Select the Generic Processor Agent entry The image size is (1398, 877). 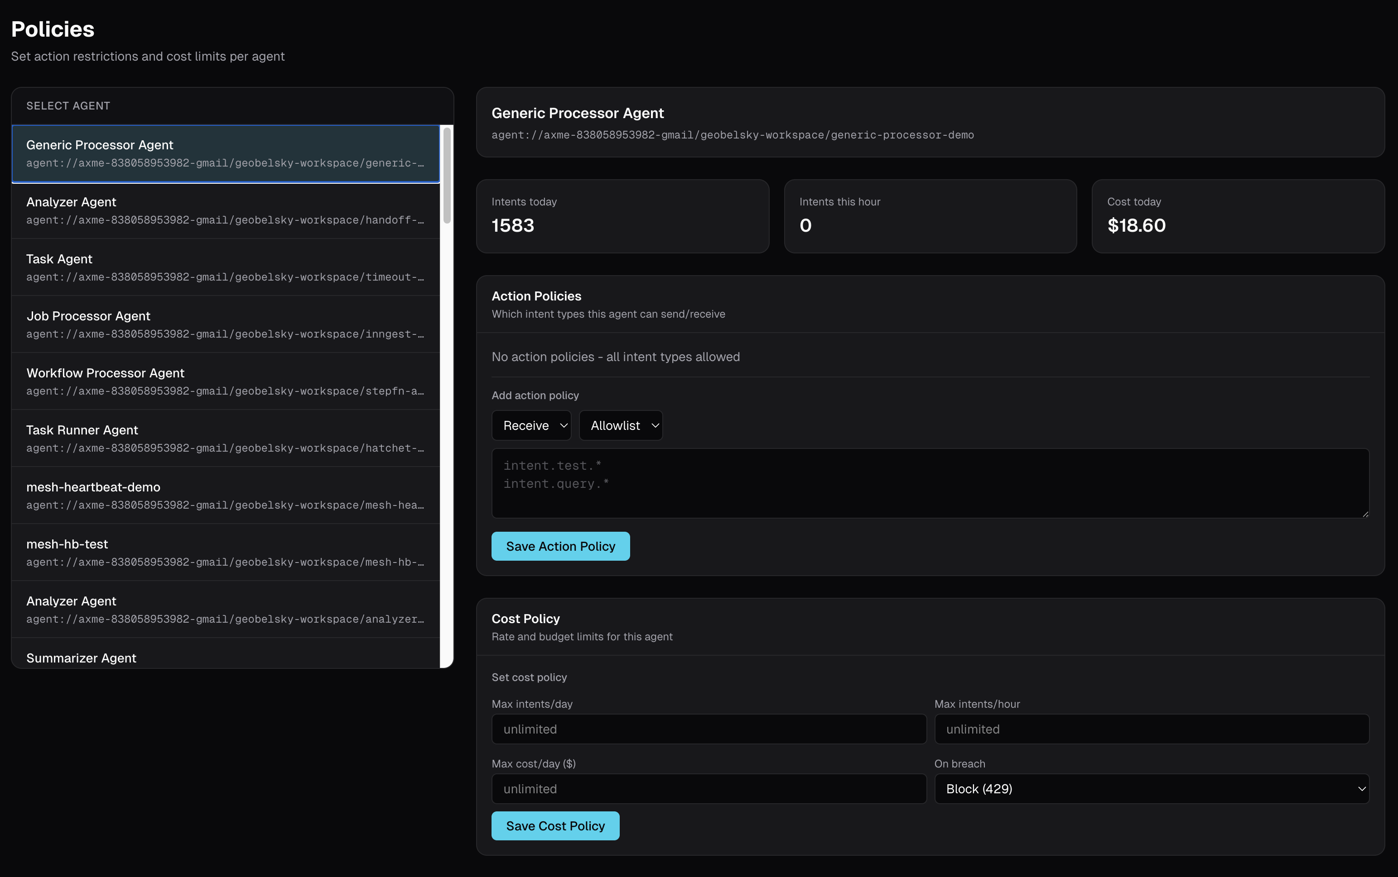coord(225,154)
